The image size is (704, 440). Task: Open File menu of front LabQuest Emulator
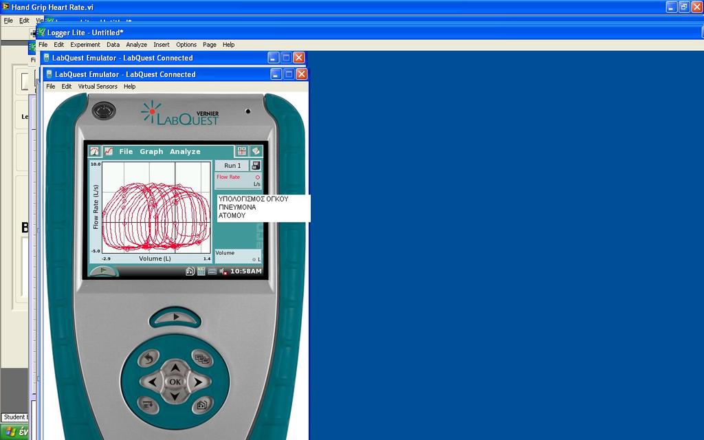point(51,86)
